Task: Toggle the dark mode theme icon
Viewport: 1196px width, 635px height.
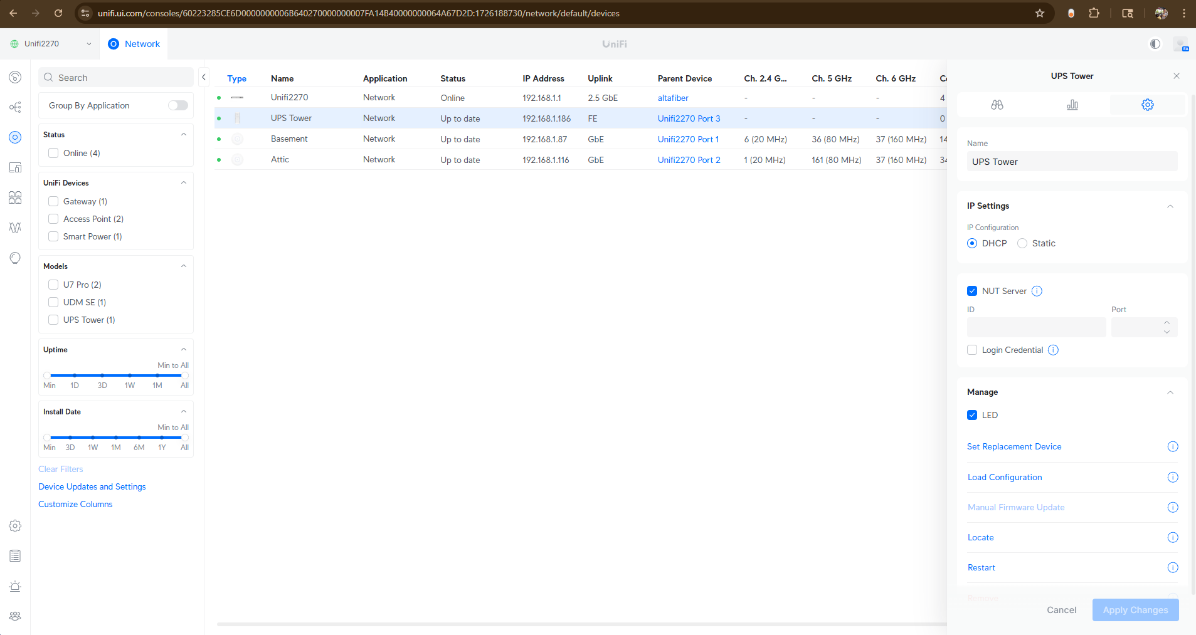Action: (1155, 44)
